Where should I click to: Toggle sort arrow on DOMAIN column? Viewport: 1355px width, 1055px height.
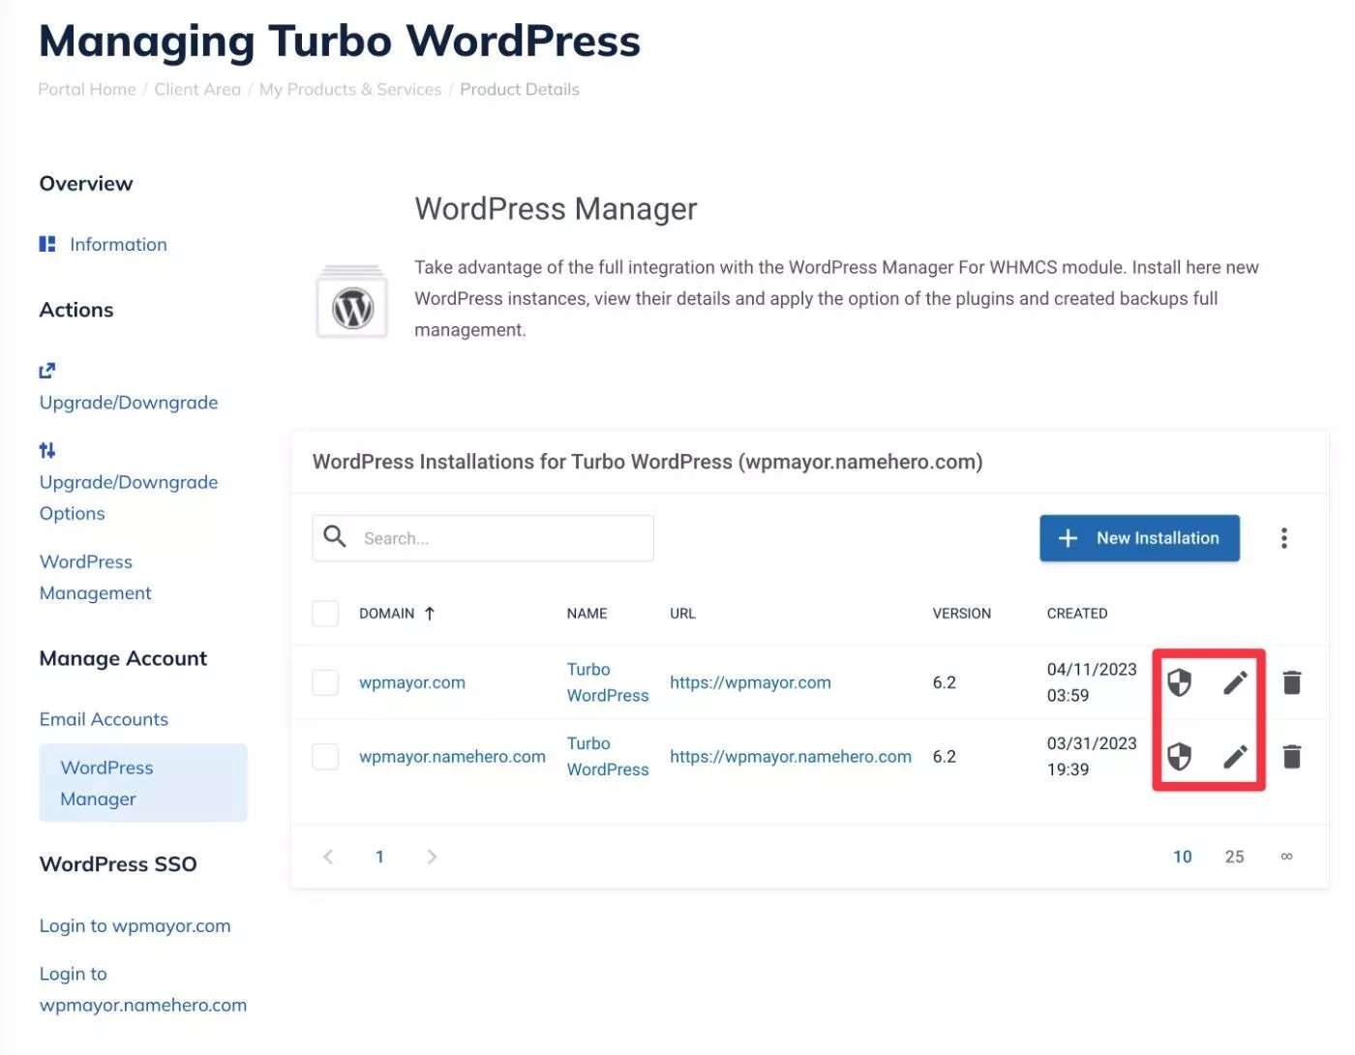[430, 614]
